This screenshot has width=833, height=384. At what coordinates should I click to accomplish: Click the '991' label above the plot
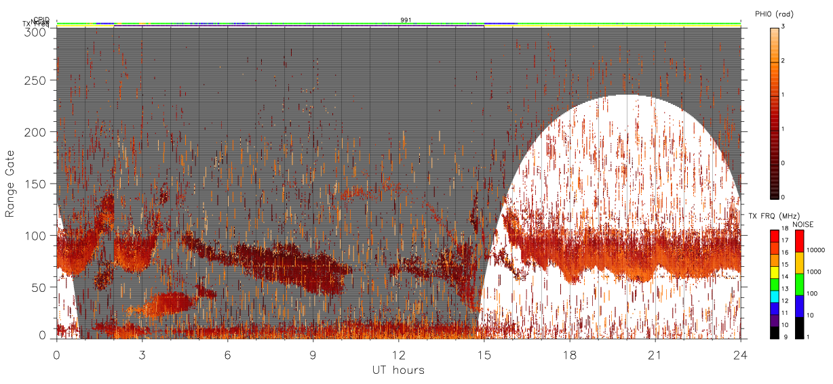[406, 20]
